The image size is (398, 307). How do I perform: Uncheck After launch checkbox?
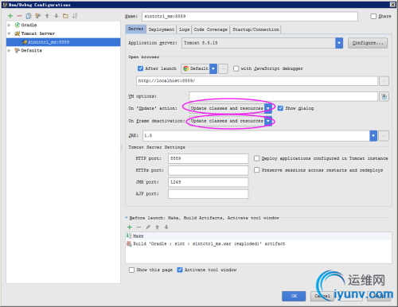(x=141, y=68)
